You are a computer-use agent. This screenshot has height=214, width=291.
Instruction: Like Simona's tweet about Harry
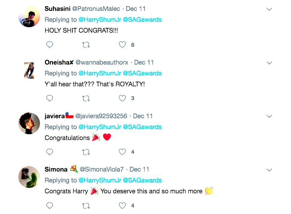[x=123, y=205]
